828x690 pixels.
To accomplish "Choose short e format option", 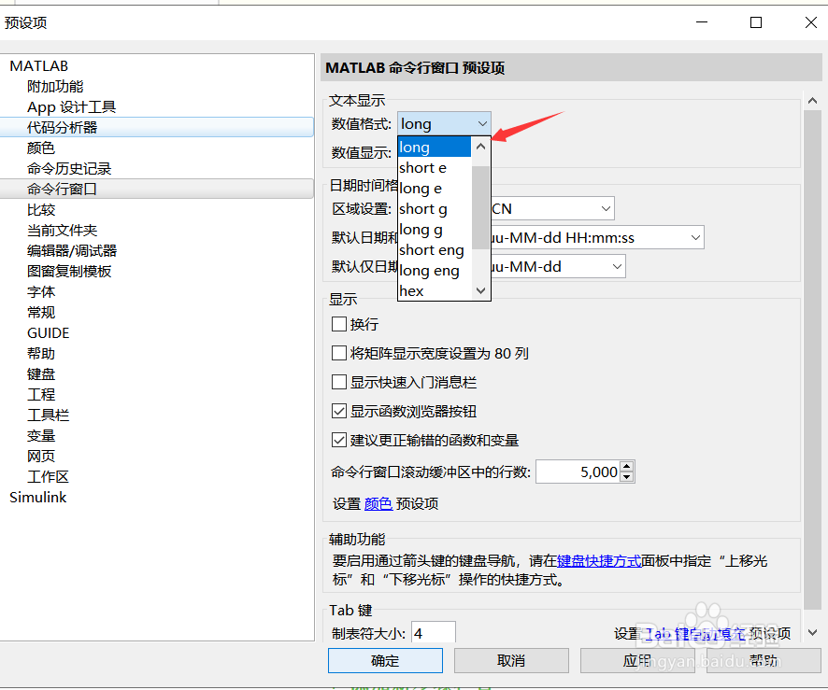I will click(x=434, y=168).
